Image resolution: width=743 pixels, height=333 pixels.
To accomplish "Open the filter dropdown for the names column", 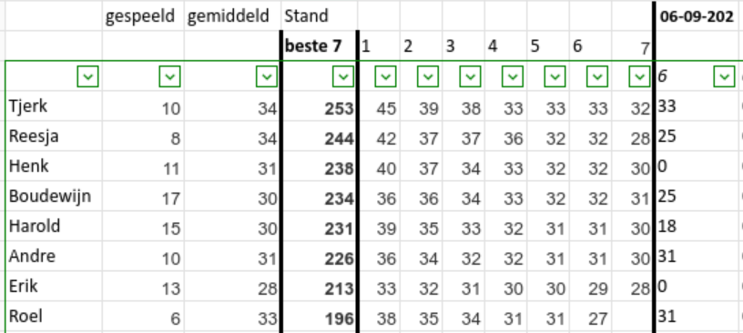I will [87, 76].
